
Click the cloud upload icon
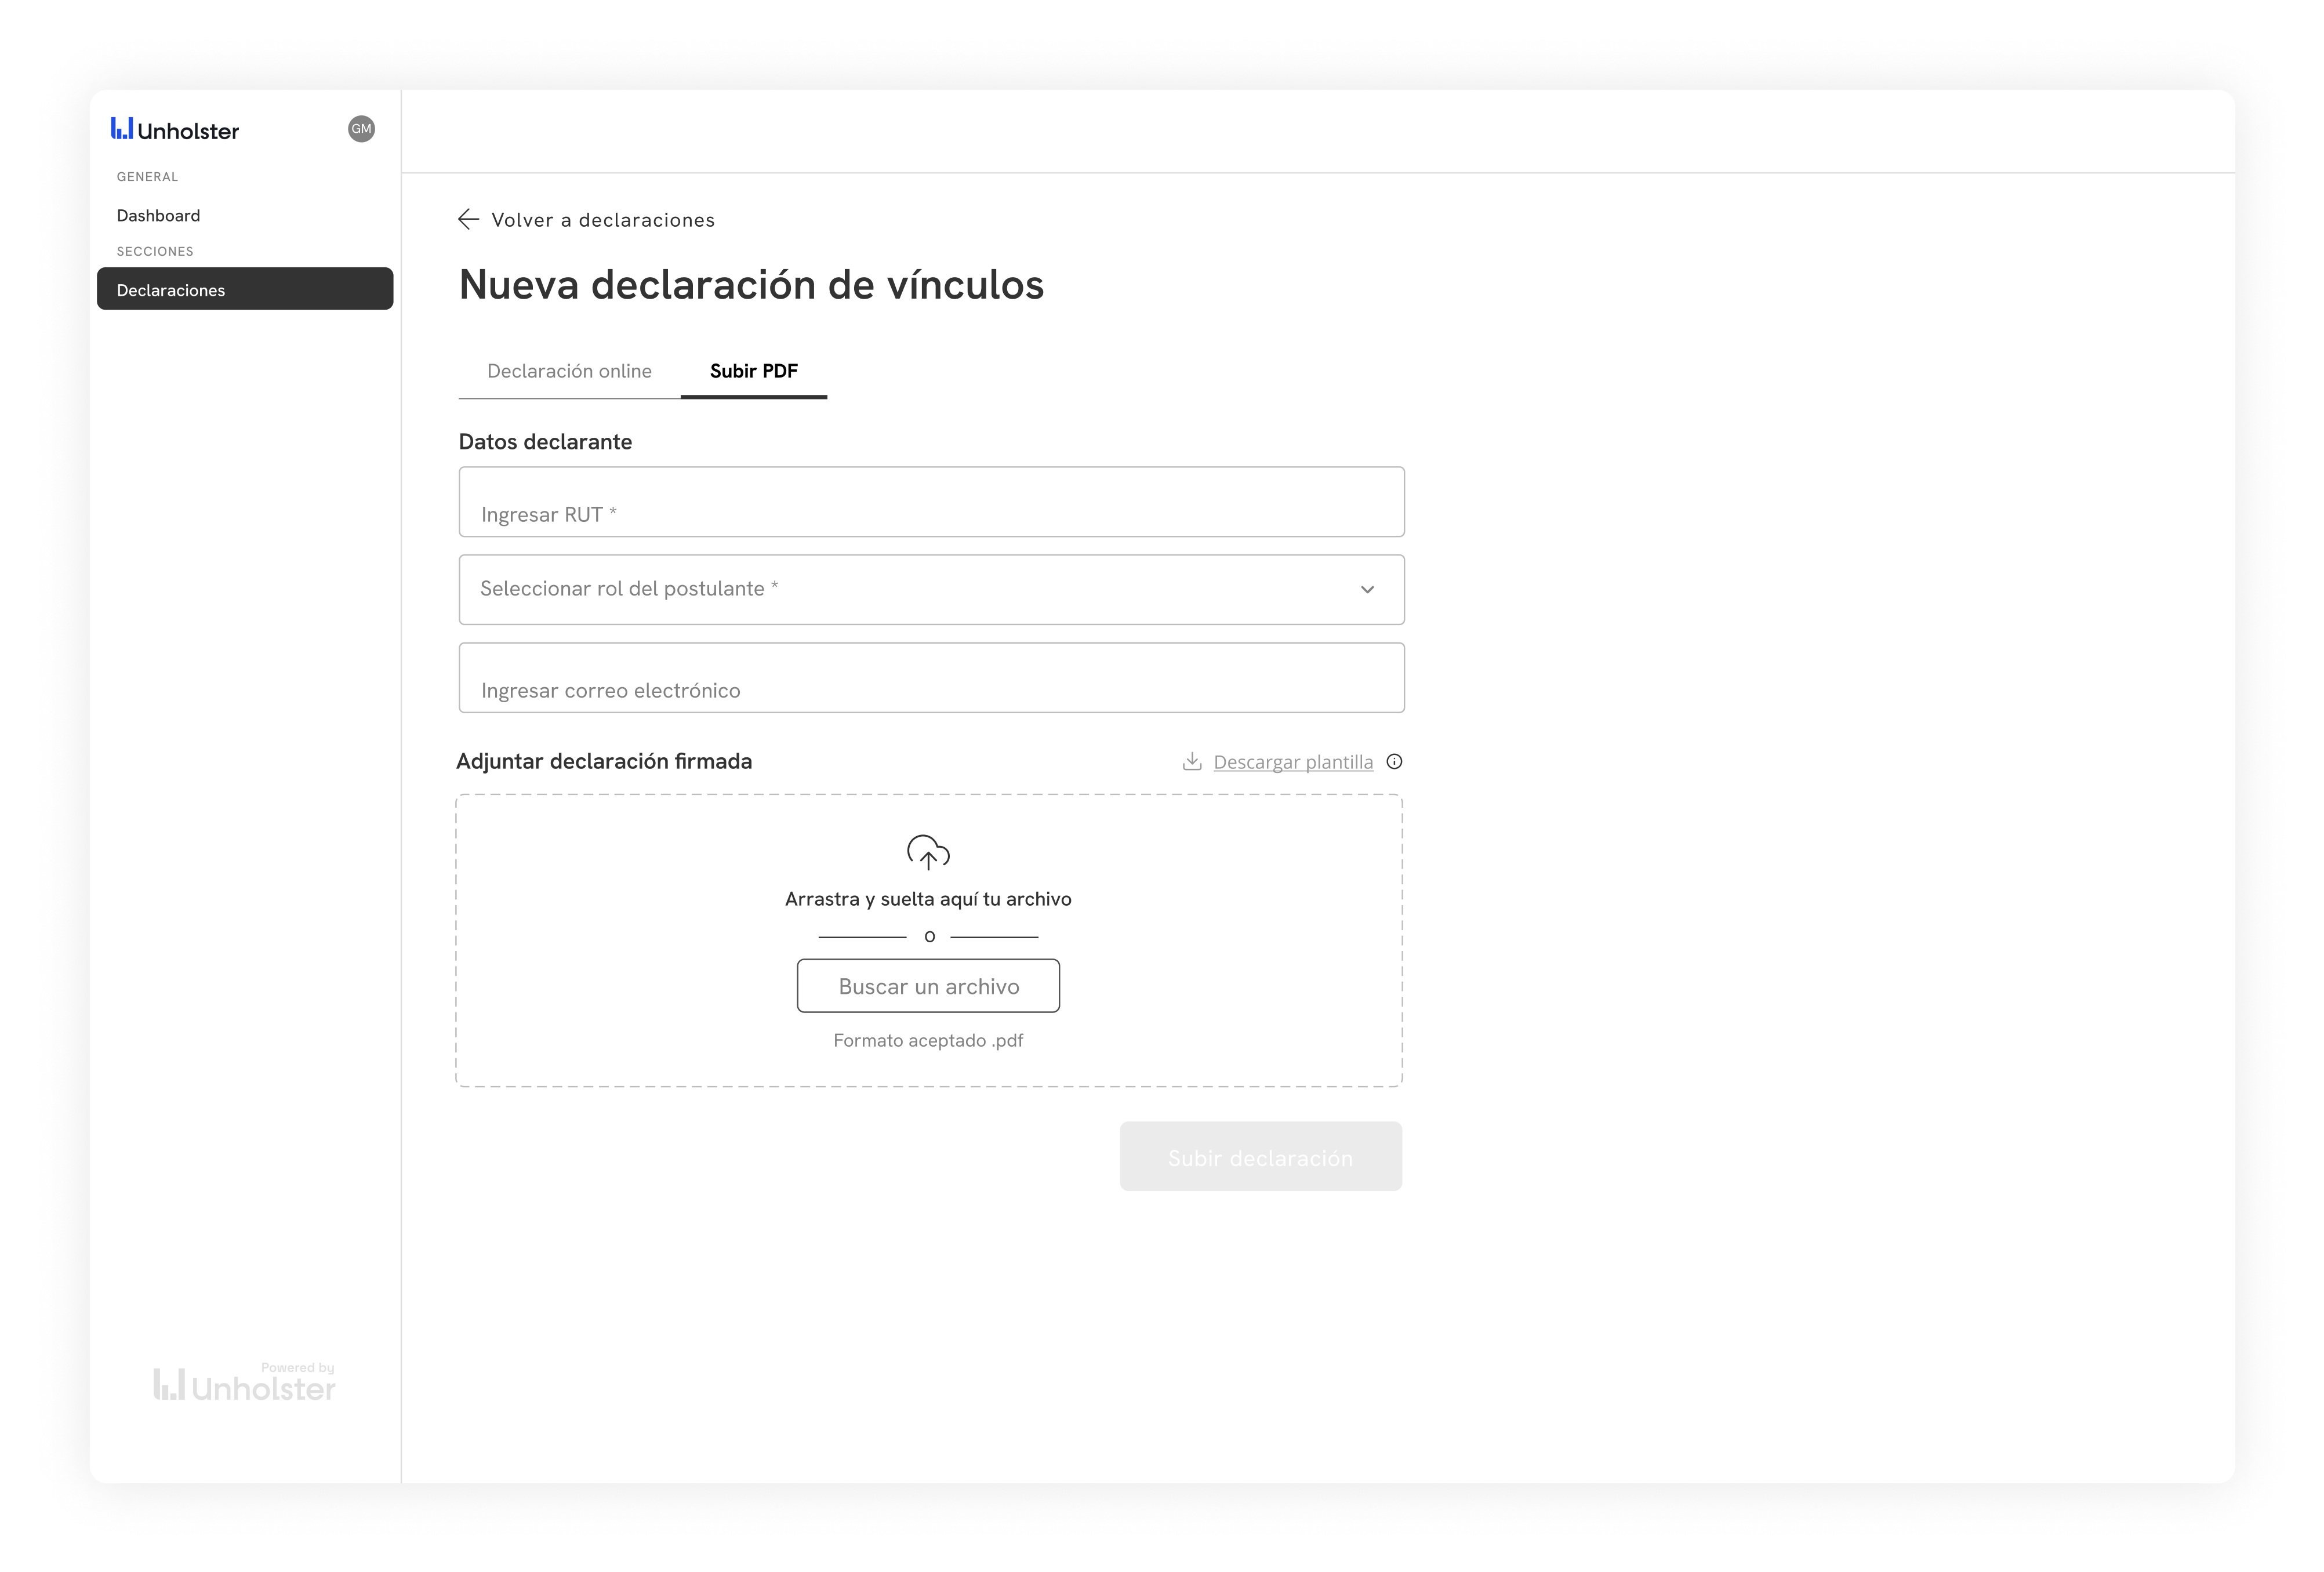[x=928, y=853]
